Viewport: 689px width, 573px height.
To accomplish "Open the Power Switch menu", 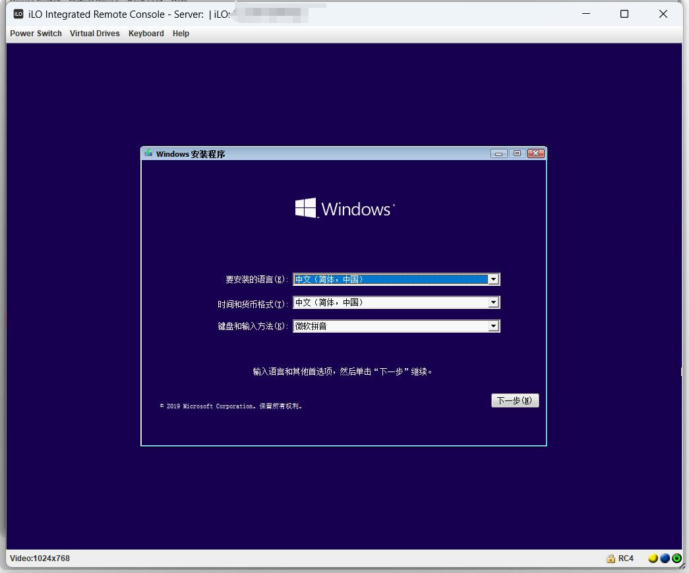I will (36, 34).
